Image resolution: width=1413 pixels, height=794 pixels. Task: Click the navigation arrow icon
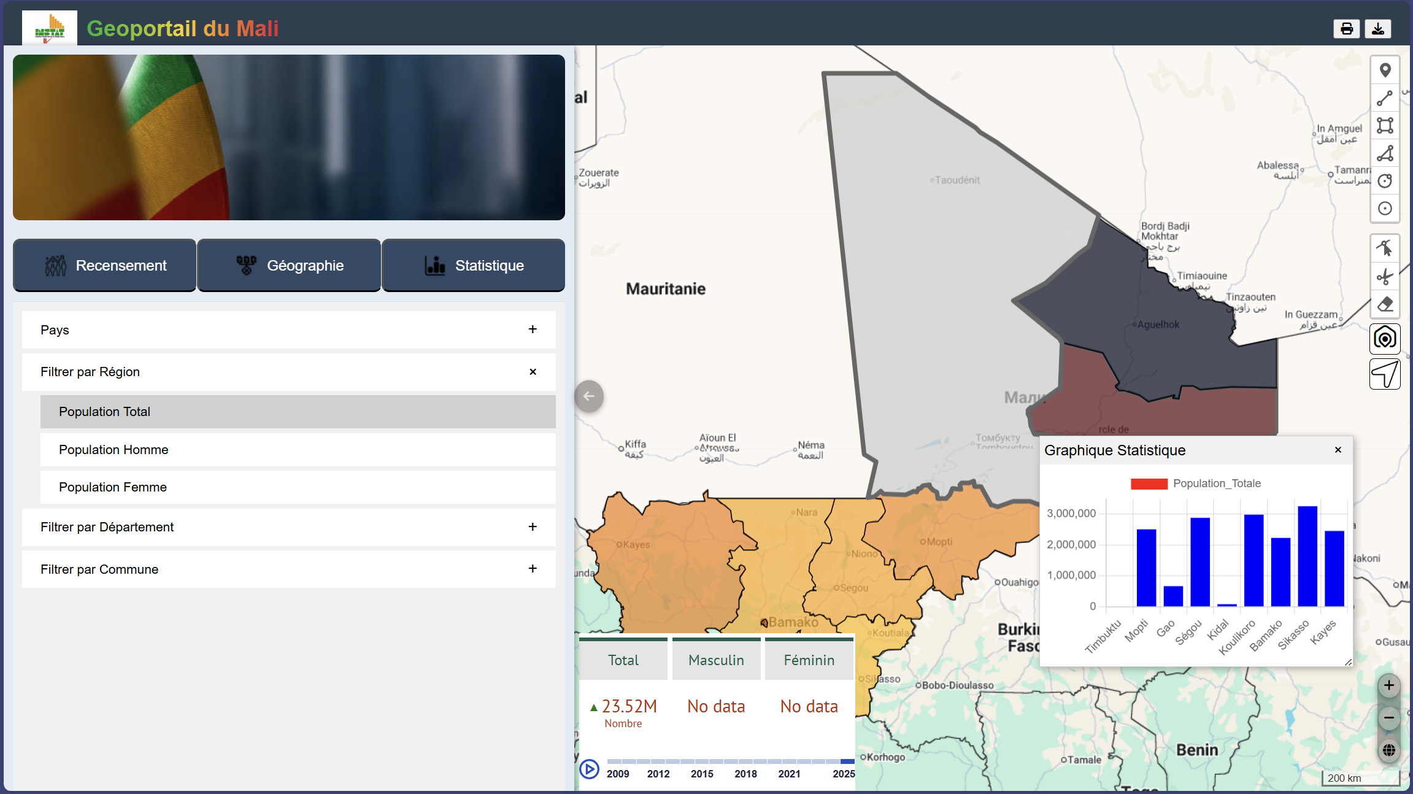(1385, 374)
